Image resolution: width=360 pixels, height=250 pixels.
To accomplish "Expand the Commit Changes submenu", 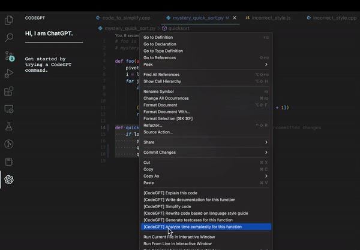I will click(x=206, y=153).
